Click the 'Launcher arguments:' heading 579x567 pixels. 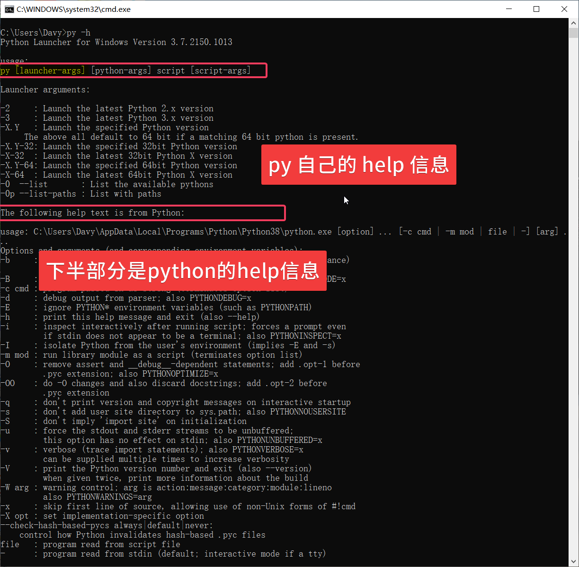pyautogui.click(x=45, y=90)
